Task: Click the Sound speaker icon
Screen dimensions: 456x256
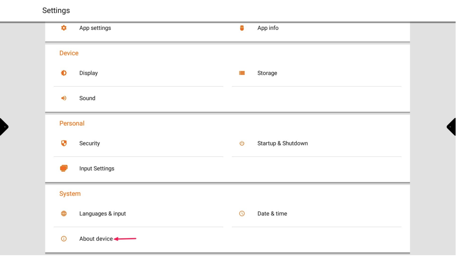Action: pyautogui.click(x=64, y=98)
